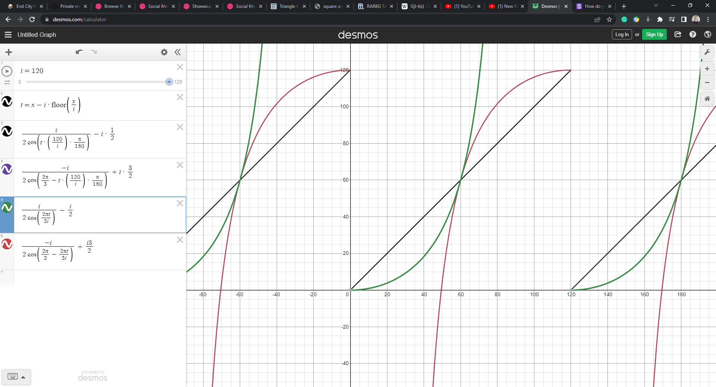The image size is (716, 387).
Task: Click the graph zoom in plus button
Action: [707, 69]
